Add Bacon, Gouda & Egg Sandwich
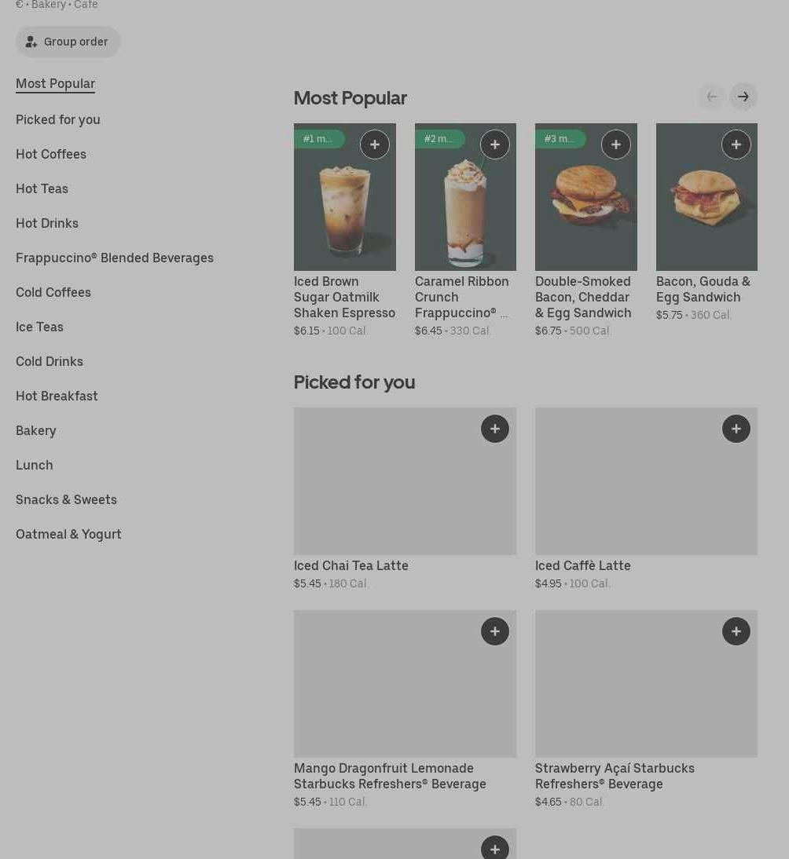789x859 pixels. tap(736, 144)
